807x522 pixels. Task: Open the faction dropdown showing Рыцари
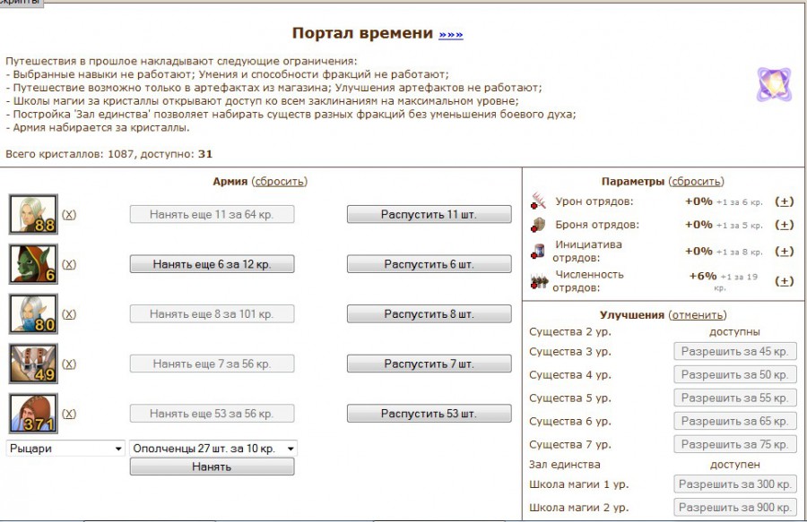click(x=65, y=449)
